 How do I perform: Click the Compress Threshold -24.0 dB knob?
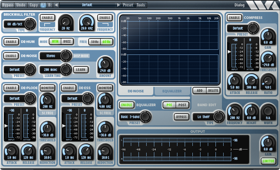pyautogui.click(x=268, y=58)
